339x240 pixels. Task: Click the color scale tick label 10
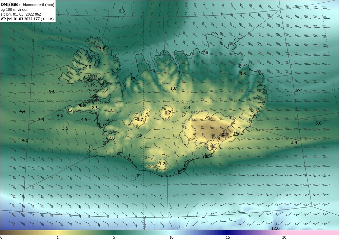[171, 237]
